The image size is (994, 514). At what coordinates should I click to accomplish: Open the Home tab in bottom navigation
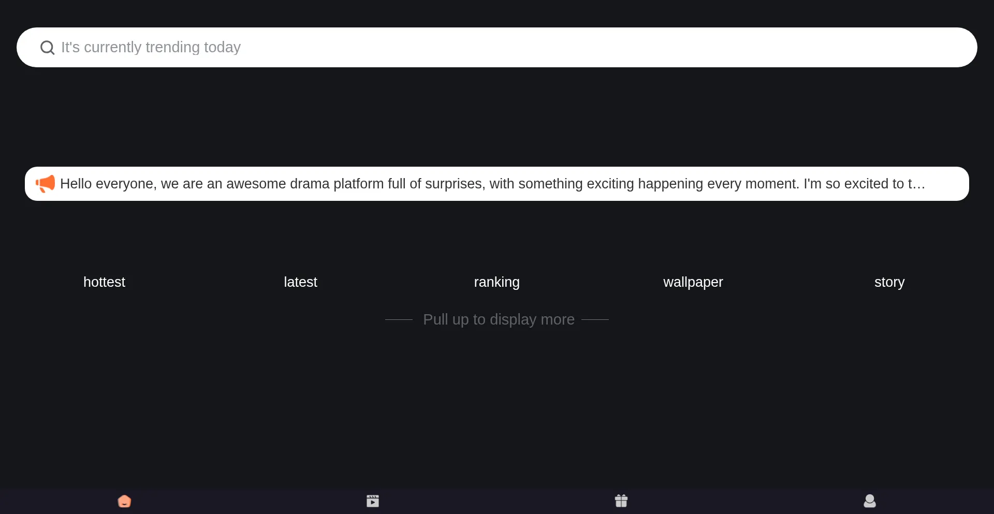point(124,501)
